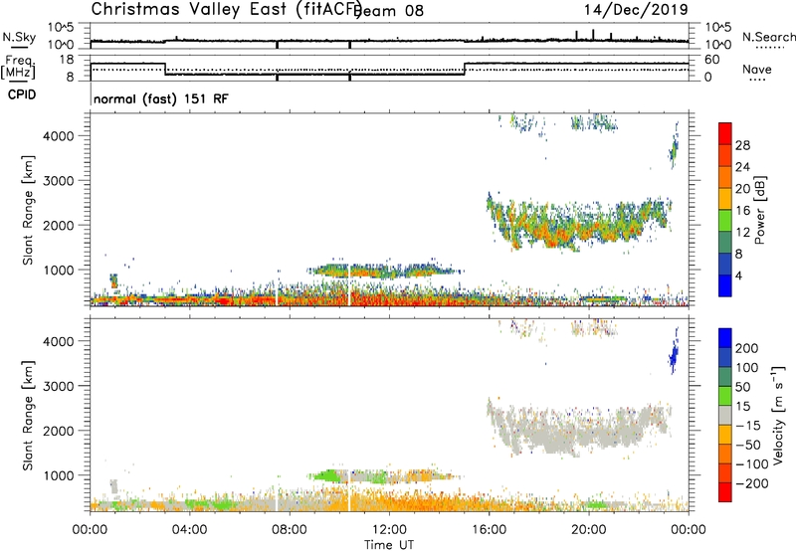Click the '28' power colorbar tick
This screenshot has height=551, width=796.
pos(742,145)
